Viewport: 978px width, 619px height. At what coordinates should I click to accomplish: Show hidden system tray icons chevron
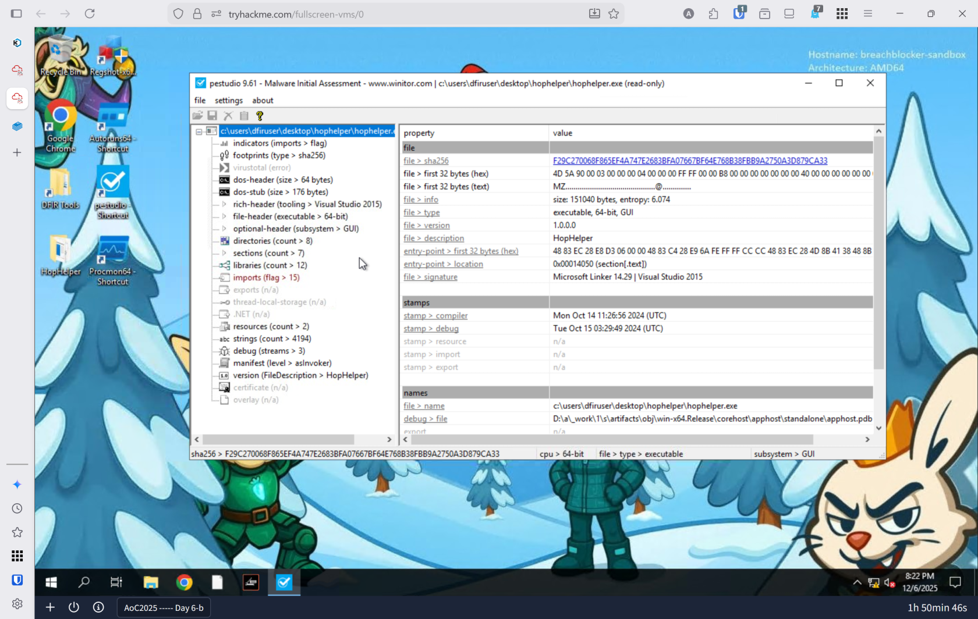coord(857,582)
